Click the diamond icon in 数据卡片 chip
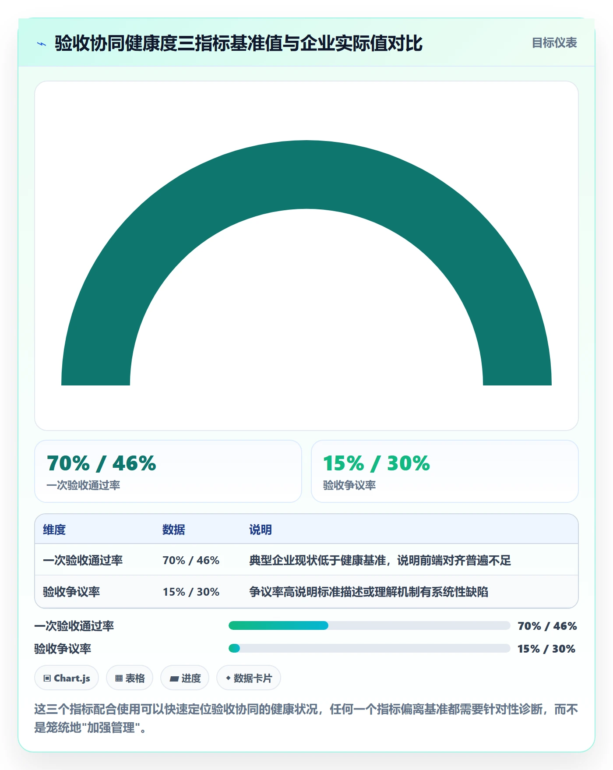Viewport: 613px width, 770px height. (x=228, y=678)
